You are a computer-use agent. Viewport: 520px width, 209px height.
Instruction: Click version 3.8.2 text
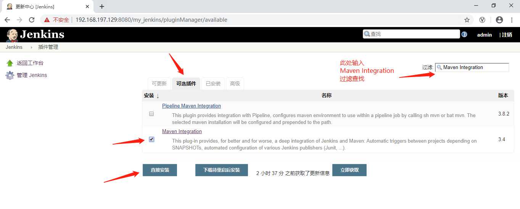[x=504, y=114]
